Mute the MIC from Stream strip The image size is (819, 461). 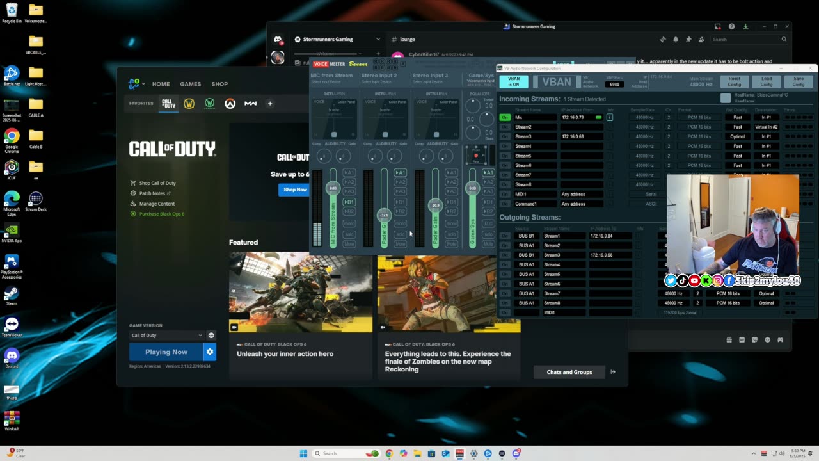click(x=349, y=244)
